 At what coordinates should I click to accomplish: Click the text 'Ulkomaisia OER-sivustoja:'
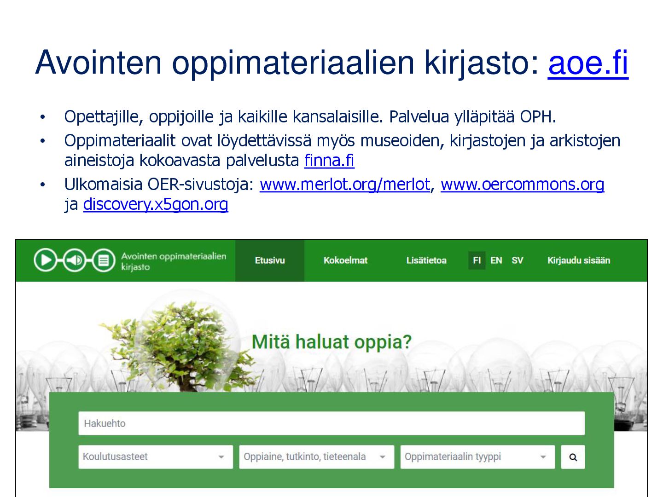pyautogui.click(x=159, y=185)
